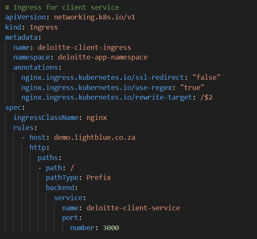Select the 'nginx' class value
The width and height of the screenshot is (257, 239).
point(97,118)
